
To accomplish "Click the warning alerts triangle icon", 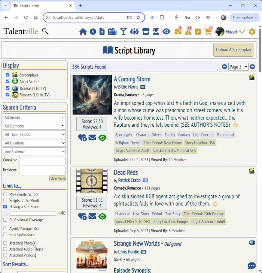I will 188,32.
